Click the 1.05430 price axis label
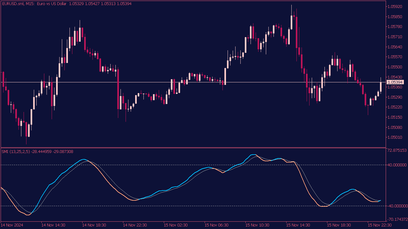 (x=395, y=77)
